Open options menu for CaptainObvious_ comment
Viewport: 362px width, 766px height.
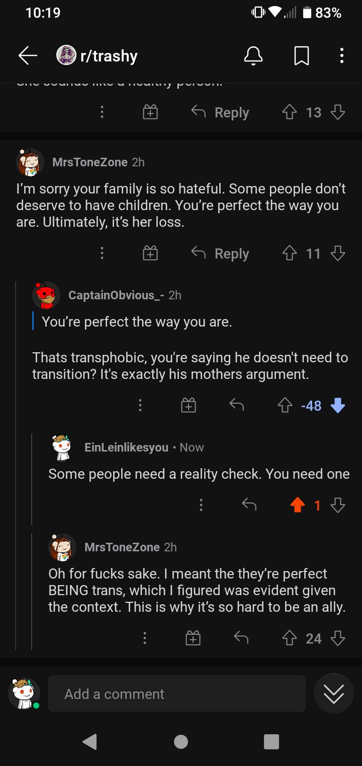tap(140, 405)
